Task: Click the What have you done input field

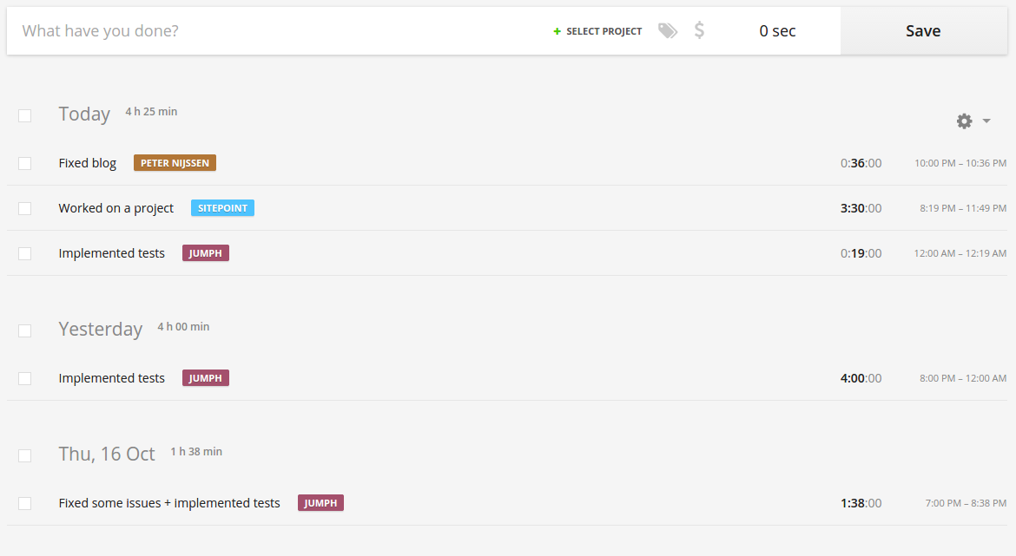Action: pyautogui.click(x=174, y=30)
